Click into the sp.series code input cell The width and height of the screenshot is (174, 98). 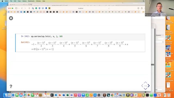pyautogui.click(x=88, y=37)
